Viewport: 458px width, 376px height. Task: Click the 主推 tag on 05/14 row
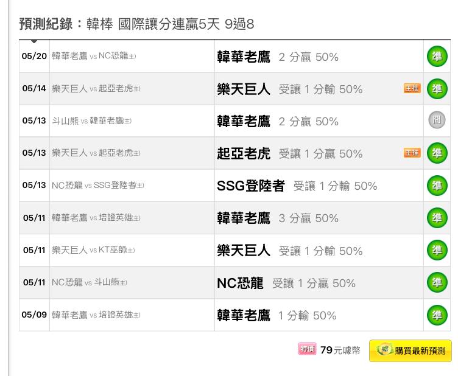pyautogui.click(x=412, y=88)
